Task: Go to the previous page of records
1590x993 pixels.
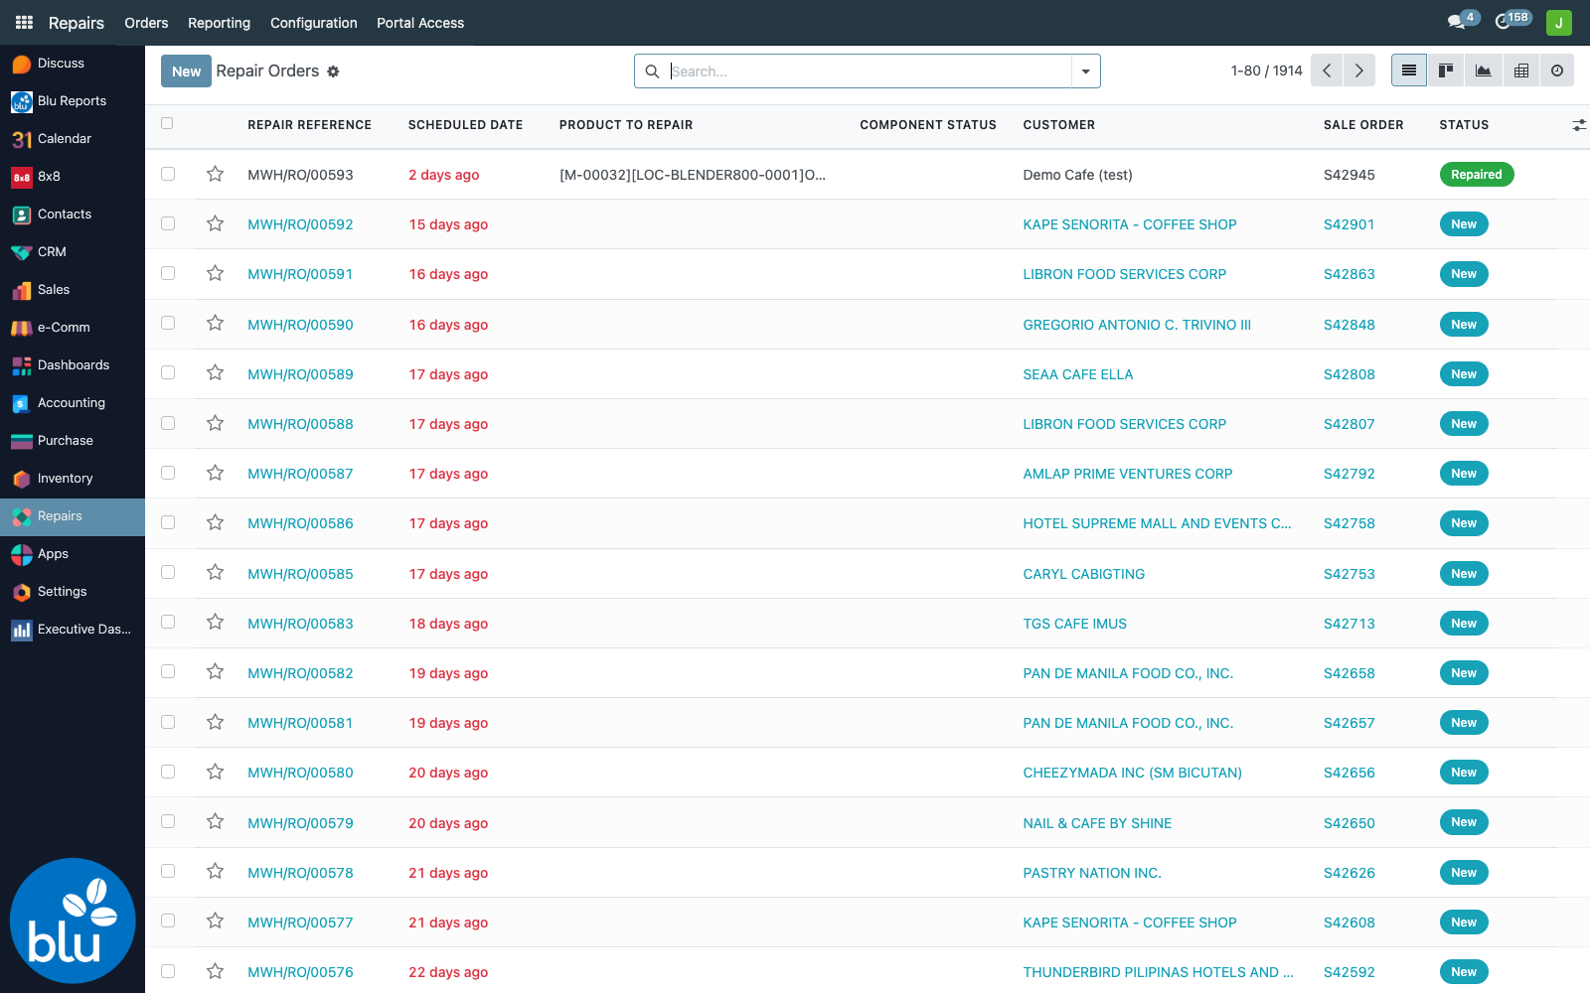Action: point(1327,71)
